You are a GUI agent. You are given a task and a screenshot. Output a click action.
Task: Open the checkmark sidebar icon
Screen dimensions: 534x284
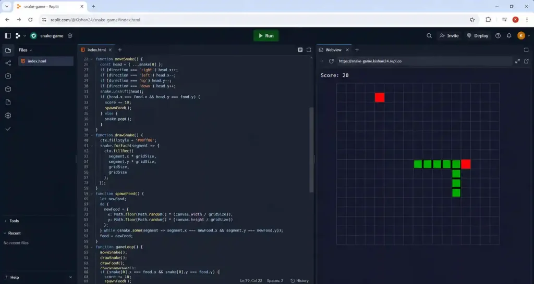(8, 129)
